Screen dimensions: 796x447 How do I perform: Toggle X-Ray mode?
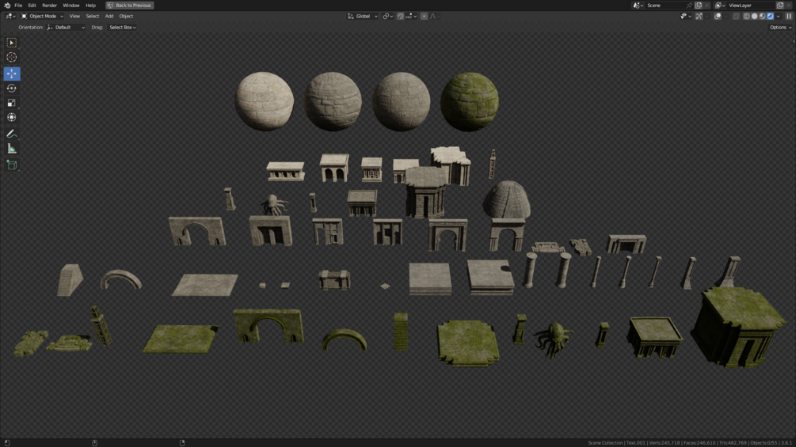point(736,16)
